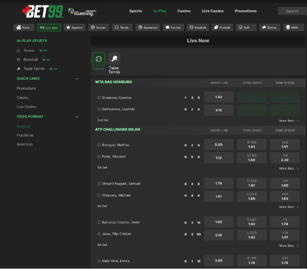Bet on Siniakova money line 1.32
The image size is (307, 269).
[x=219, y=97]
